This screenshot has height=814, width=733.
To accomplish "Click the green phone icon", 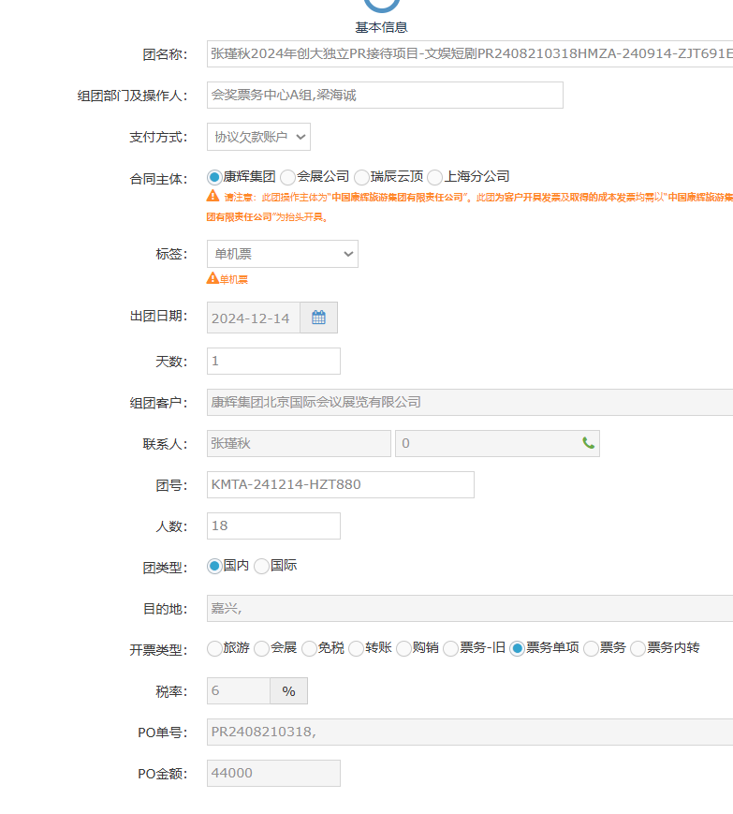I will (x=588, y=443).
